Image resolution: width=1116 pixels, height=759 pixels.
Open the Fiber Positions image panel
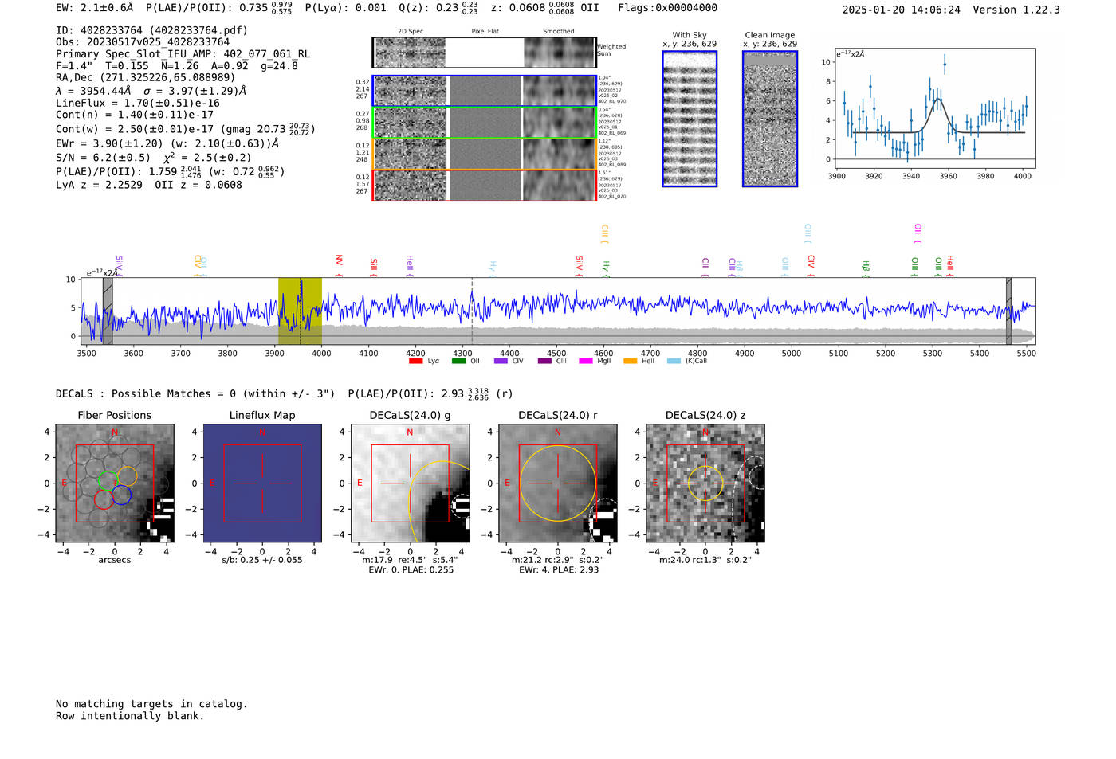pyautogui.click(x=115, y=483)
